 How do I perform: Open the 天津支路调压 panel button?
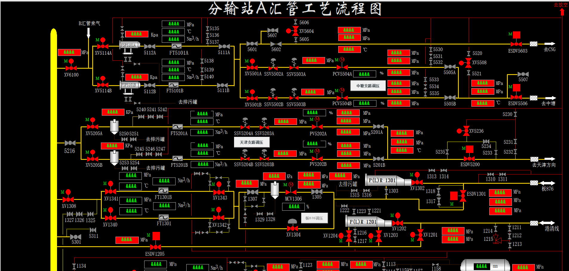point(251,142)
